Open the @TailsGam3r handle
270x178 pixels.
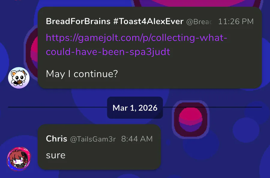click(x=93, y=139)
